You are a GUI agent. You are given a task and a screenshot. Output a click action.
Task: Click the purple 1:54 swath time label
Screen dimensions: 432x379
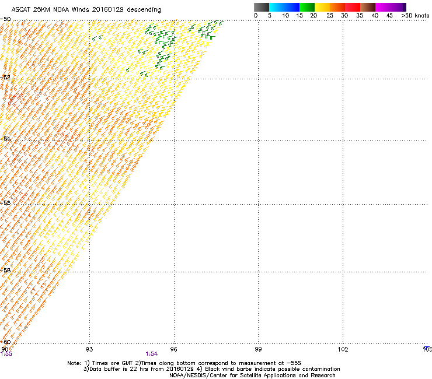152,354
